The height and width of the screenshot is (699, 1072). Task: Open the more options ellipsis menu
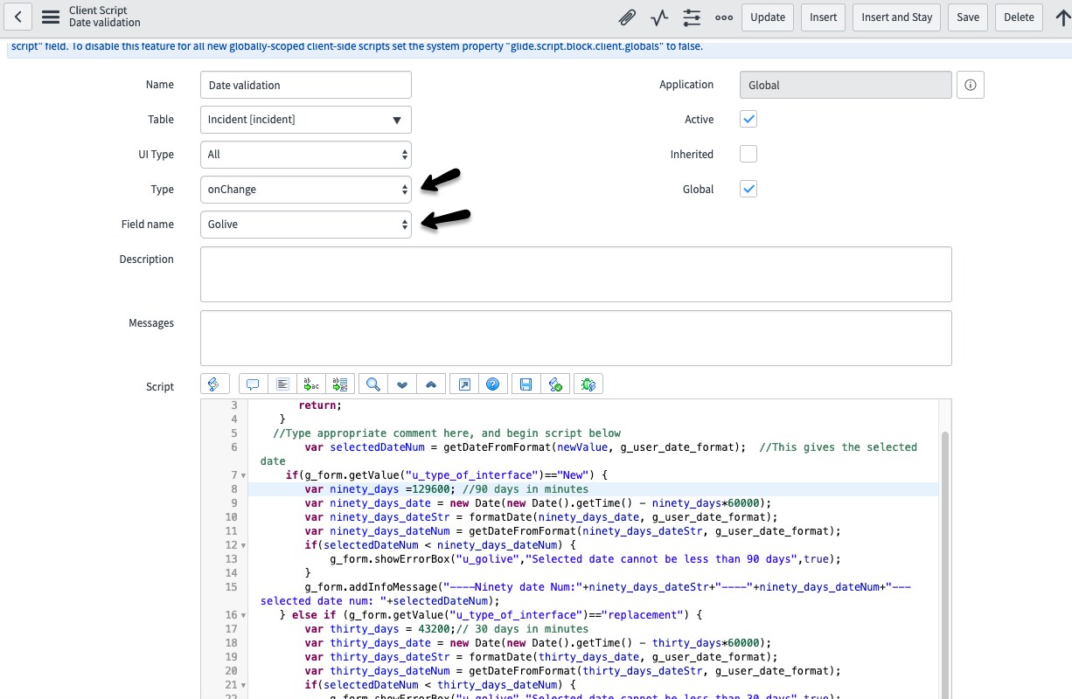coord(724,17)
